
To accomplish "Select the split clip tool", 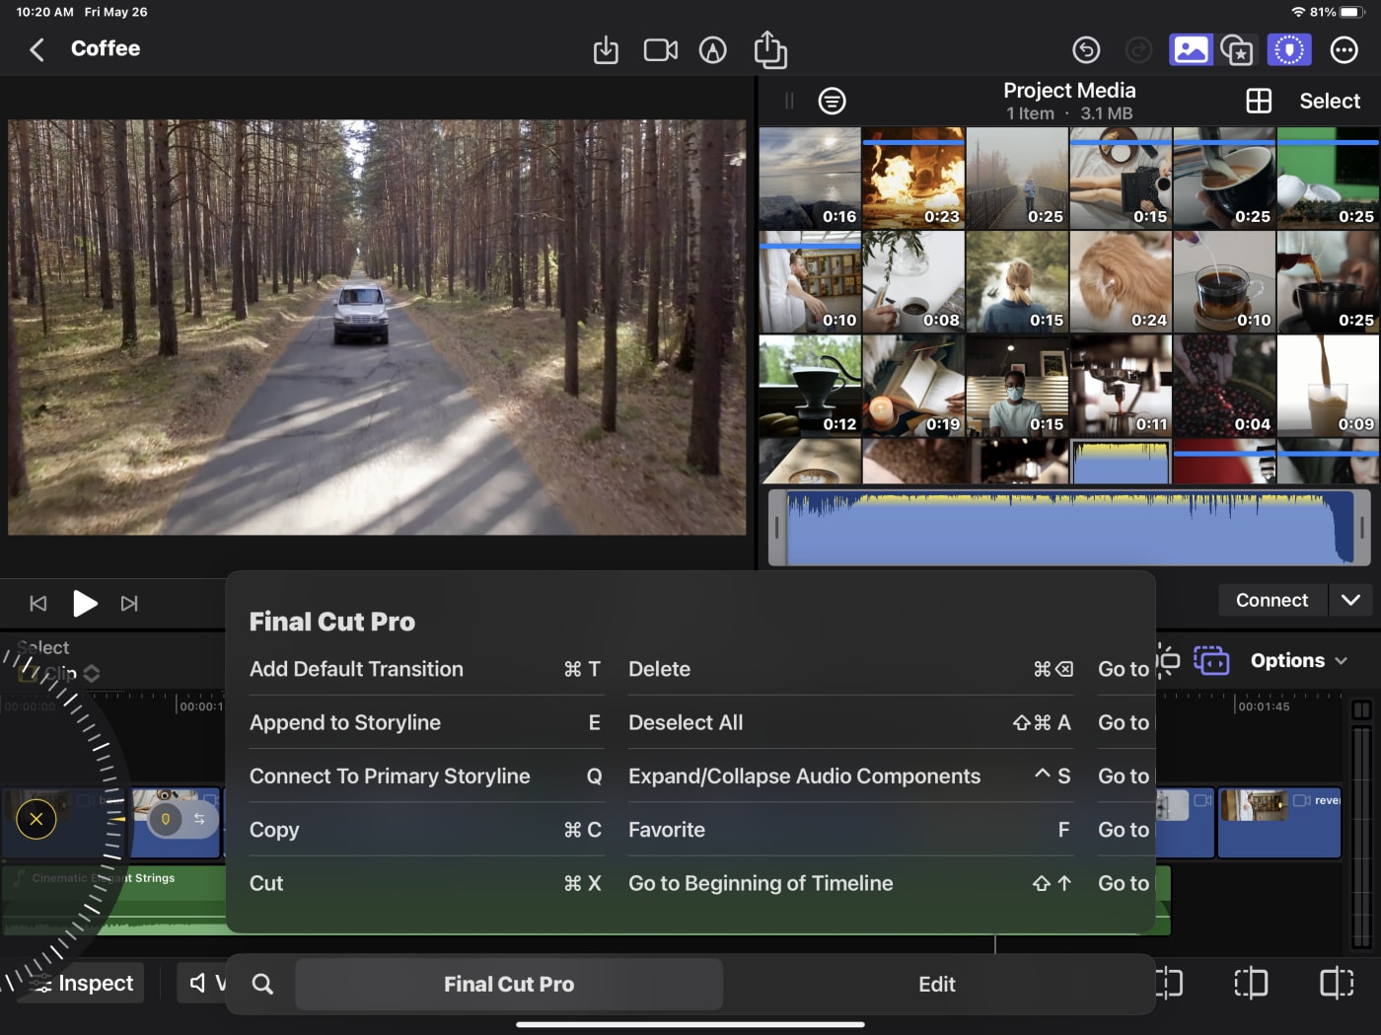I will point(1251,983).
